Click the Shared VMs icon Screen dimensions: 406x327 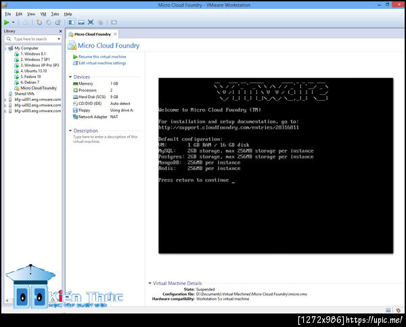[x=10, y=94]
